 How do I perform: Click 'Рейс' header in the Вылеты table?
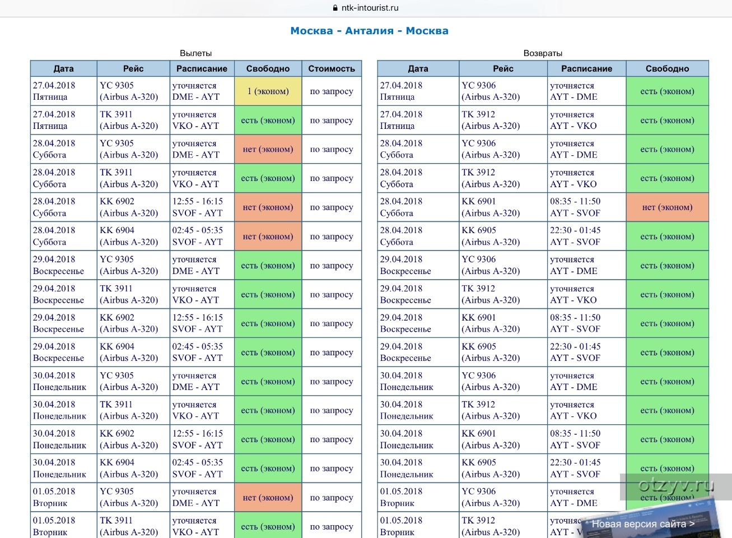coord(133,68)
